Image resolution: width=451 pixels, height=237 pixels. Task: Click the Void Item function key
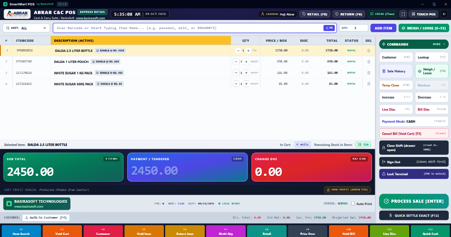tap(144, 232)
